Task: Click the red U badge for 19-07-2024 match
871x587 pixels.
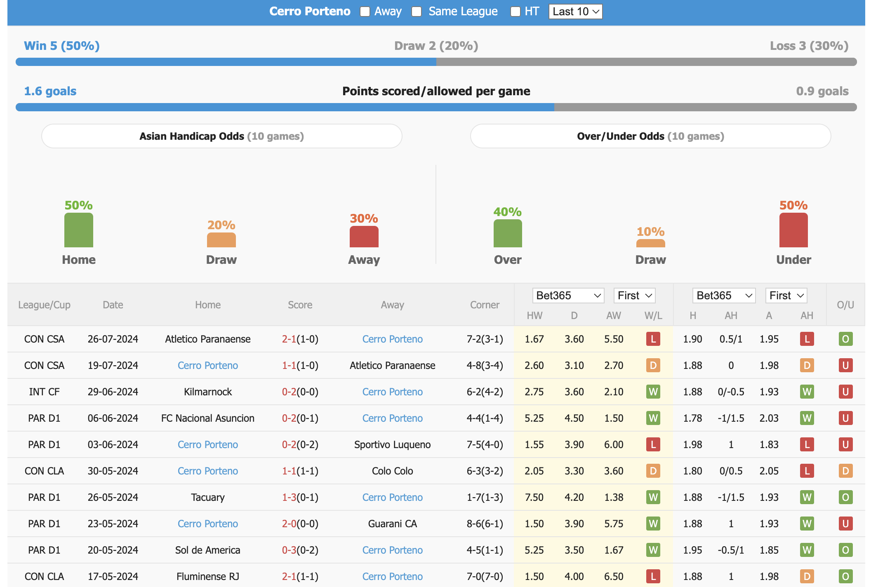Action: click(x=845, y=365)
